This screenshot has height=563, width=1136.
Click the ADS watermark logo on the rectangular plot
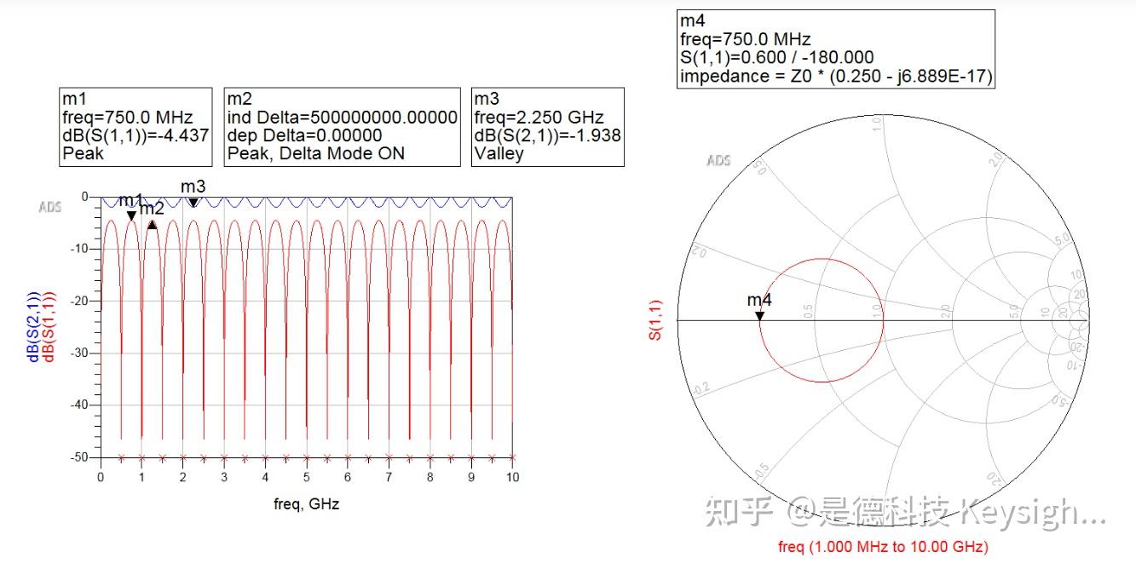point(49,206)
